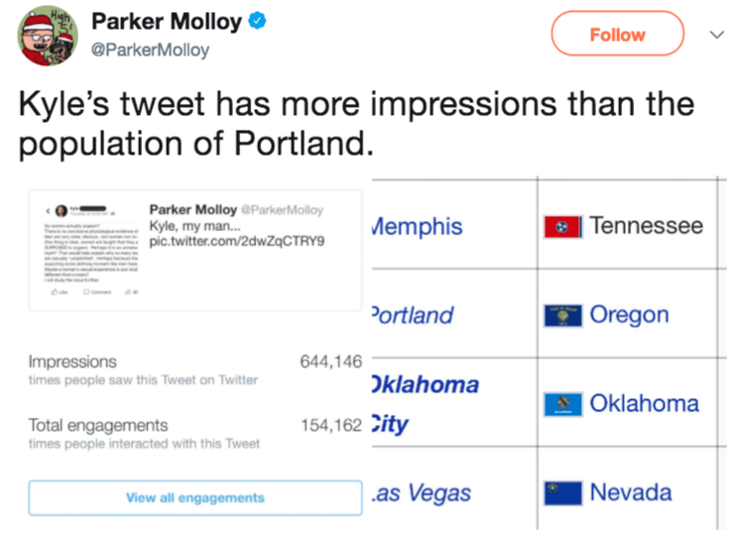Click the Oklahoma state flag icon

562,404
